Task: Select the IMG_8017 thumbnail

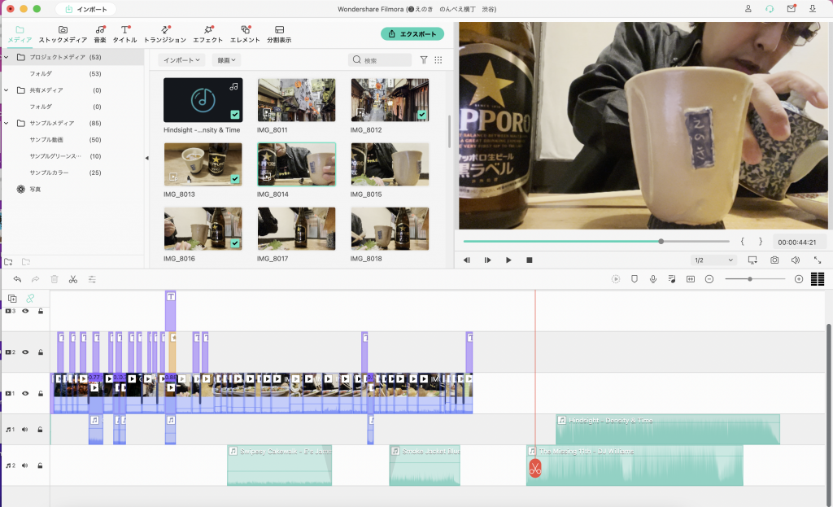Action: click(296, 229)
